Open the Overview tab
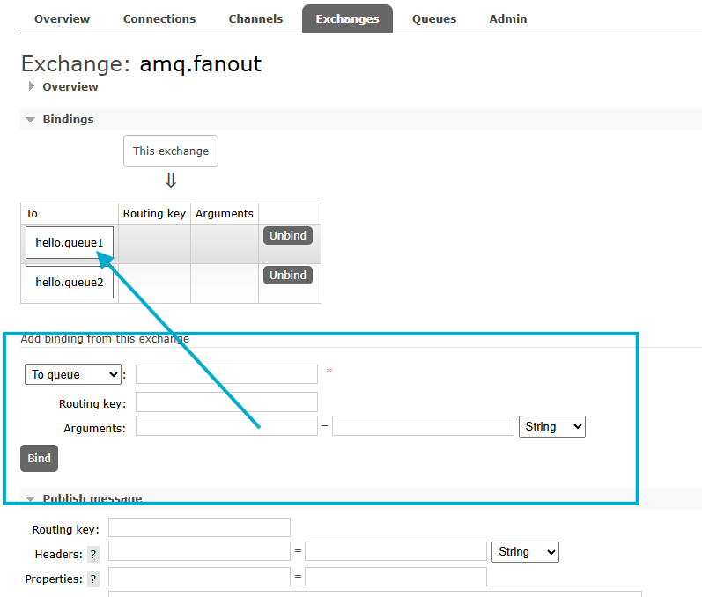Viewport: 702px width, 597px height. [x=62, y=18]
